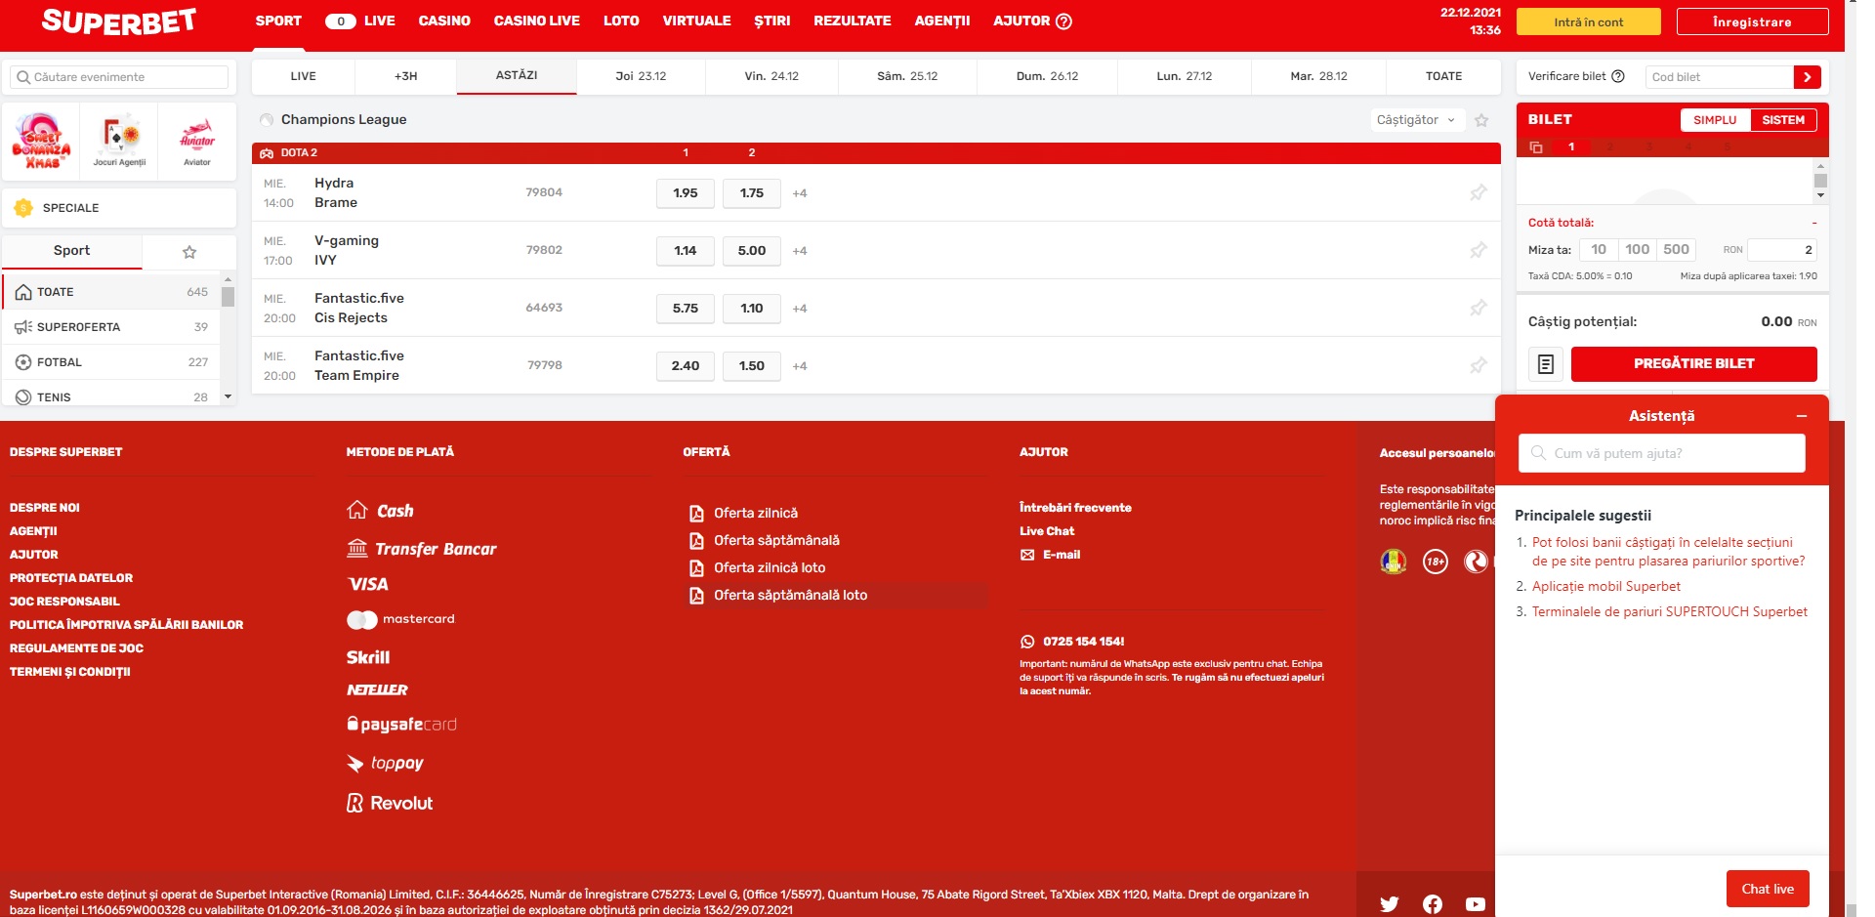Select TOATE sports home entry

click(112, 292)
